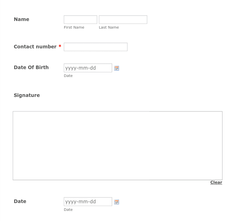The height and width of the screenshot is (221, 235).
Task: Click the Date Of Birth label
Action: (x=31, y=67)
